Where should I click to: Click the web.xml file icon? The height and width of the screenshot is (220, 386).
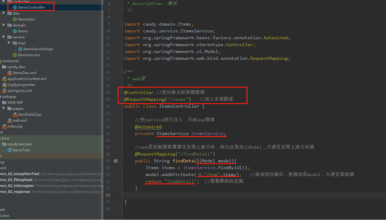(x=10, y=120)
